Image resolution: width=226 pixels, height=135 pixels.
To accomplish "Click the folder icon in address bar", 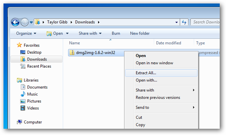I will tap(38, 22).
